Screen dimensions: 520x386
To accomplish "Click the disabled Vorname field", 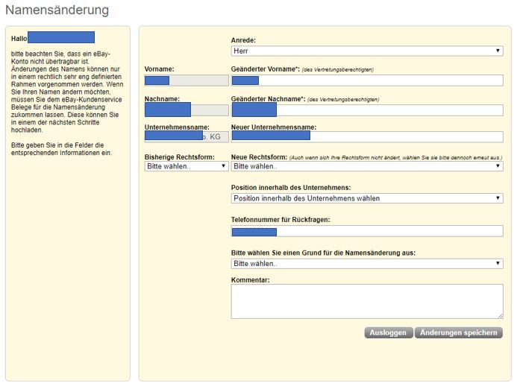I will tap(187, 80).
